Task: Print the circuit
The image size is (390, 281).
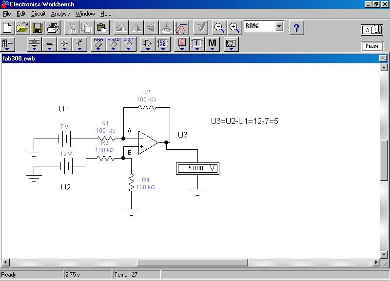Action: (53, 28)
